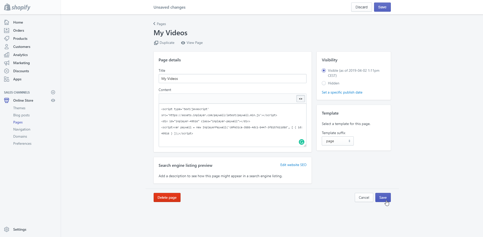This screenshot has width=483, height=237.
Task: Click the Grammarly icon in editor
Action: click(301, 142)
